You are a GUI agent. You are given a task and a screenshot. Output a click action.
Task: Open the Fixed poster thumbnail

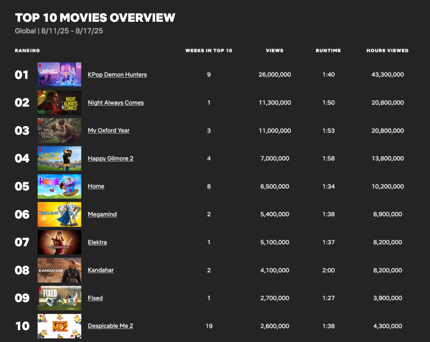59,298
